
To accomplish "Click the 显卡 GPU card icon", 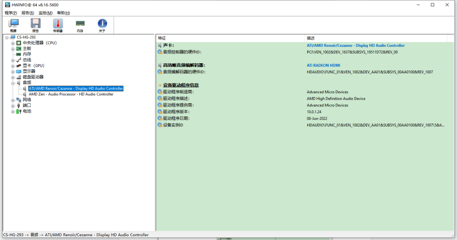I will (x=19, y=66).
